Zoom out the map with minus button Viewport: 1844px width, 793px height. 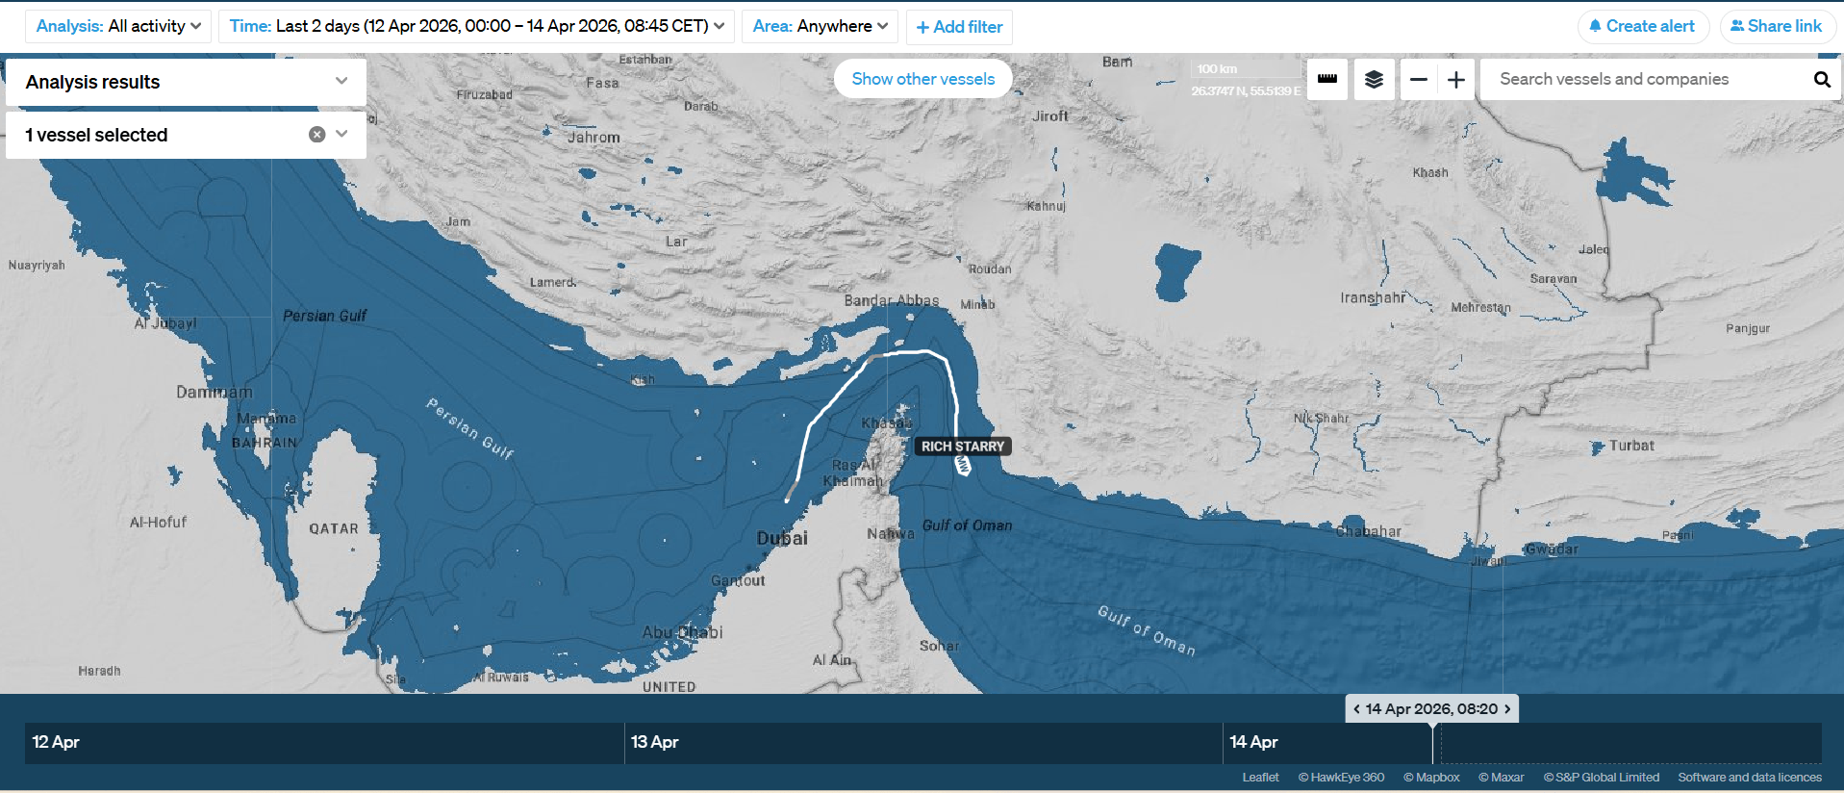1418,79
